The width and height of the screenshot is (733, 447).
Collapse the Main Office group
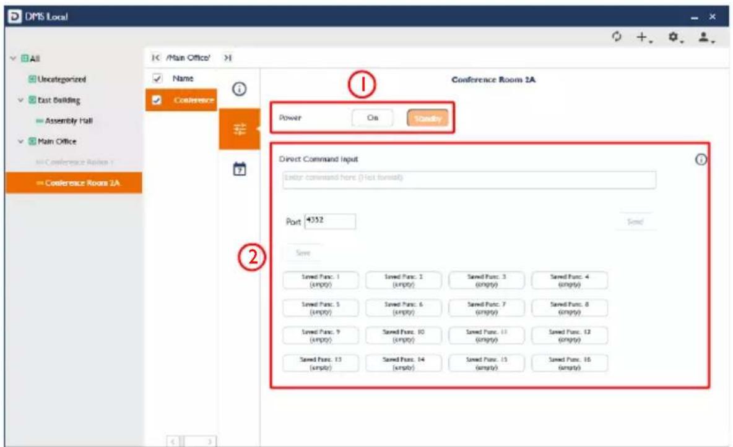(x=20, y=141)
